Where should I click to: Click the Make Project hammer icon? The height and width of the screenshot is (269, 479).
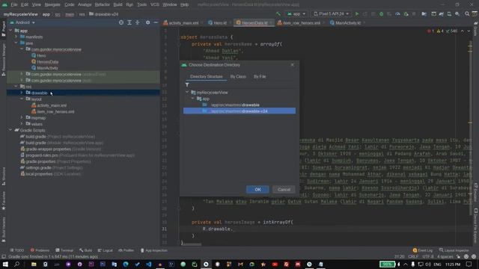(x=278, y=14)
